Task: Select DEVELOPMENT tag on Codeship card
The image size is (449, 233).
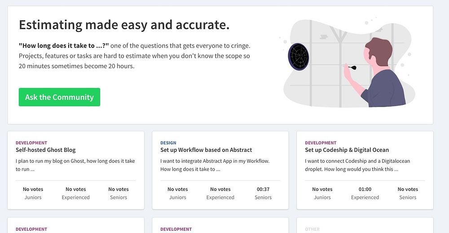Action: tap(321, 143)
